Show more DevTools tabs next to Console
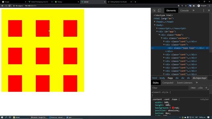This screenshot has height=119, width=212. [193, 11]
